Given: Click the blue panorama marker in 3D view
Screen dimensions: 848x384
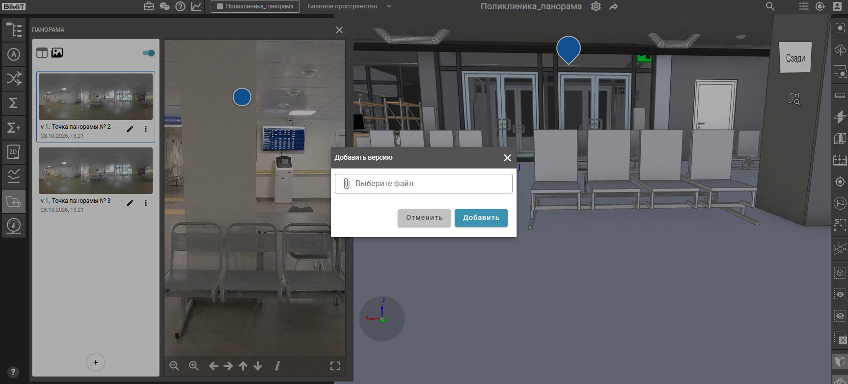Looking at the screenshot, I should click(x=569, y=49).
